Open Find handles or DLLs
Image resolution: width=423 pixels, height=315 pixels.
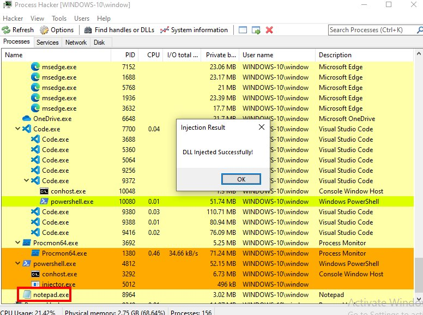[119, 30]
